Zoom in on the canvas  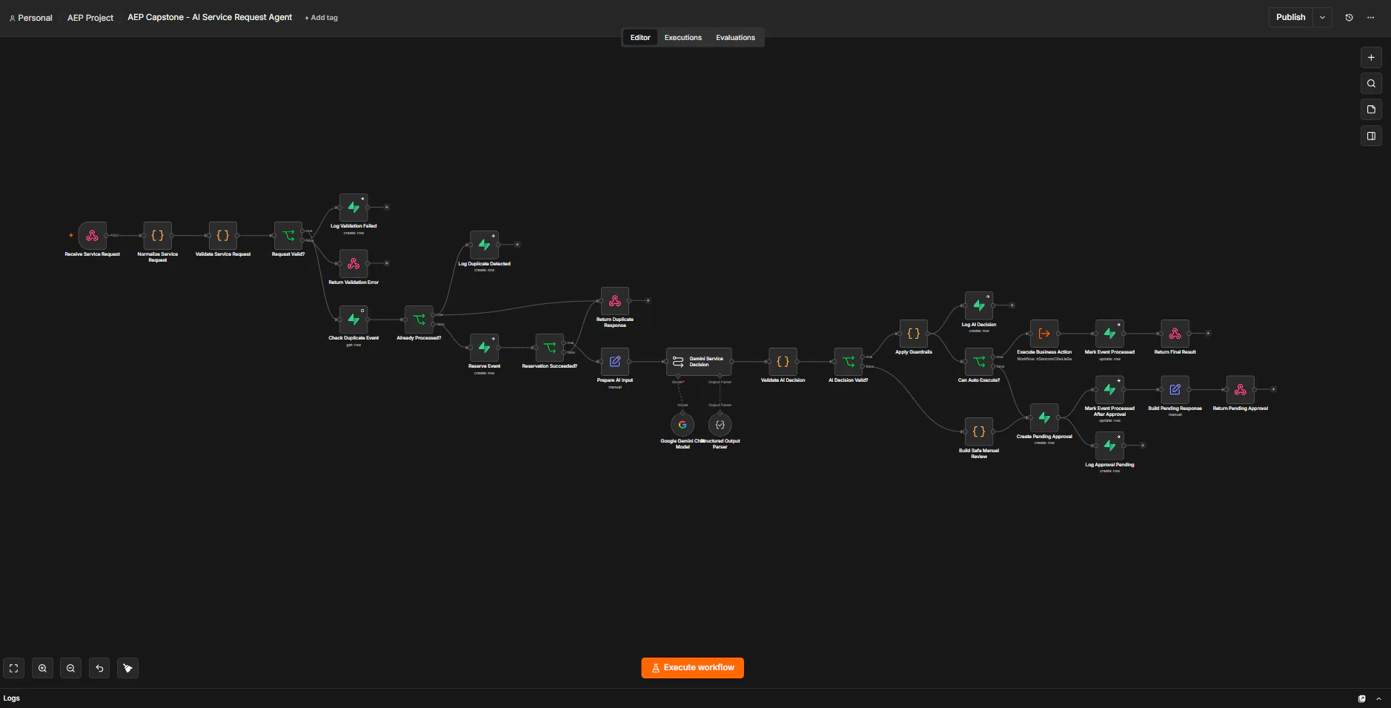click(x=42, y=668)
